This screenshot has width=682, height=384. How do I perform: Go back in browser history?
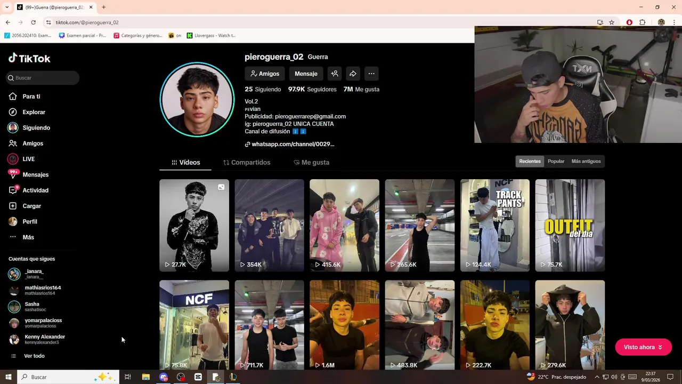tap(7, 22)
